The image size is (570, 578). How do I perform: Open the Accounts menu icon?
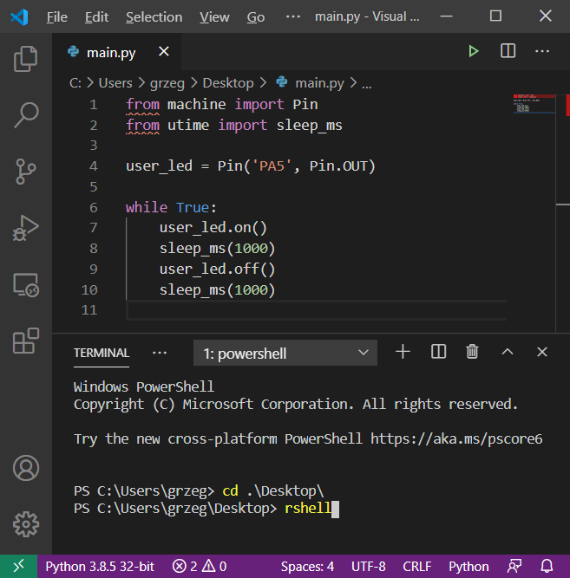(x=25, y=468)
